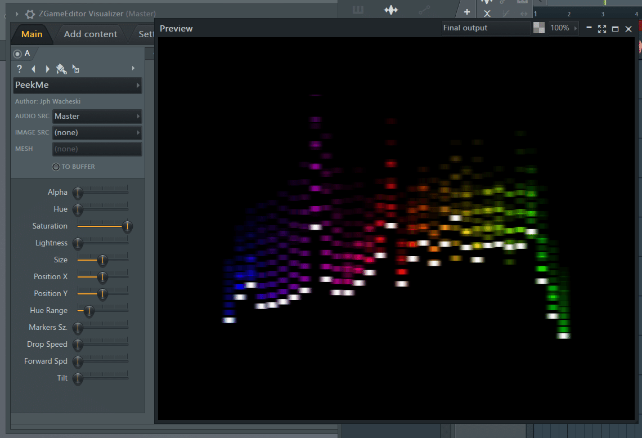The width and height of the screenshot is (642, 438).
Task: Minimize the Preview window
Action: (x=589, y=28)
